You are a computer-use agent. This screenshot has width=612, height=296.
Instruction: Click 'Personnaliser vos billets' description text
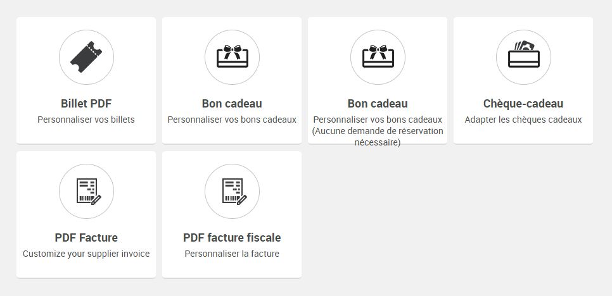tap(86, 120)
